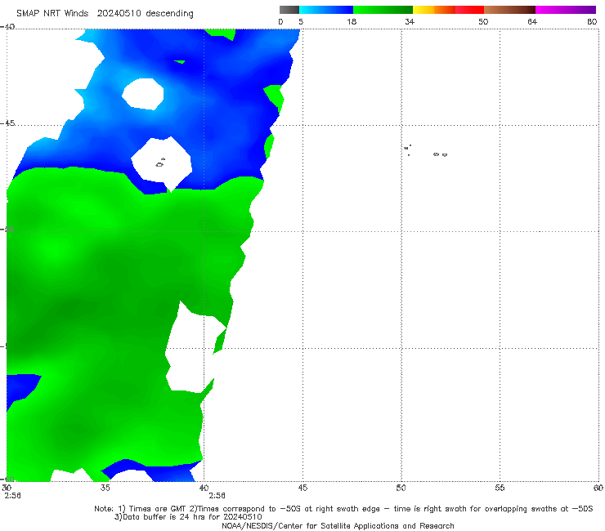Click the color bar label '34'
This screenshot has height=531, width=605.
pos(410,21)
